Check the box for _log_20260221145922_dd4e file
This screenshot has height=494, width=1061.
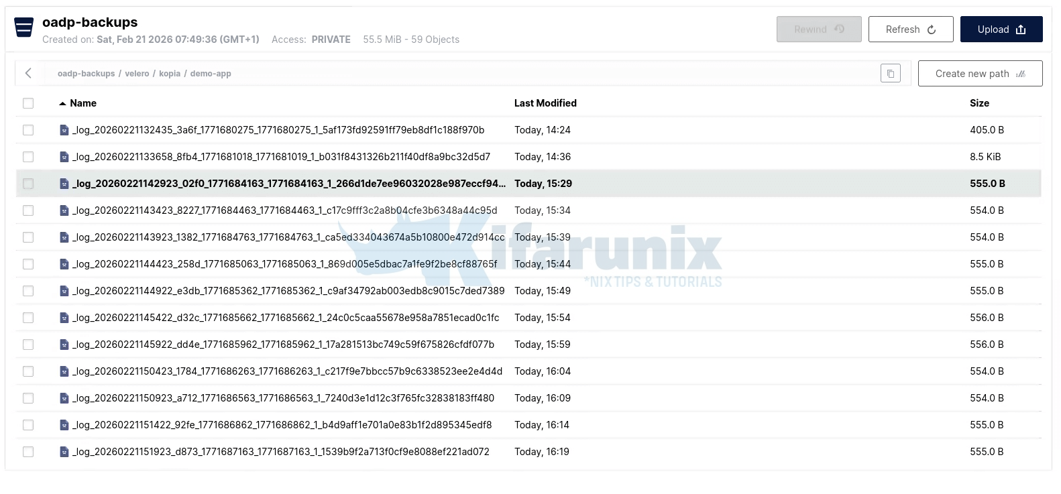click(28, 345)
